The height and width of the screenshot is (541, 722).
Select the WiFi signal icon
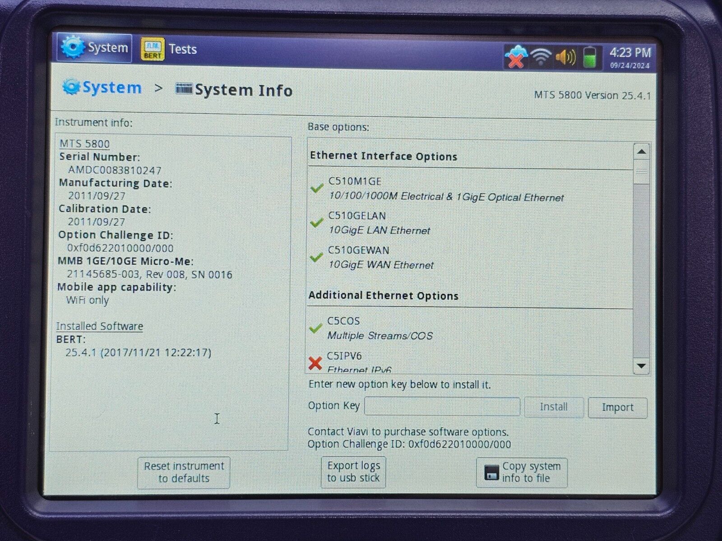pyautogui.click(x=540, y=55)
